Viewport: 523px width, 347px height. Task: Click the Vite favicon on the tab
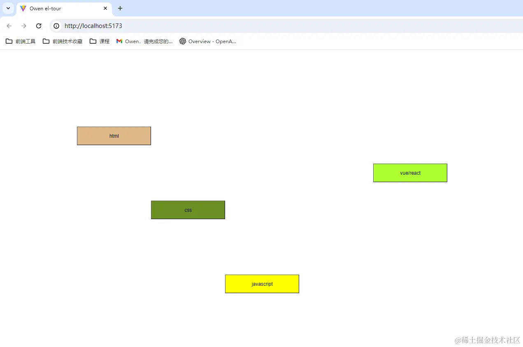pyautogui.click(x=23, y=8)
